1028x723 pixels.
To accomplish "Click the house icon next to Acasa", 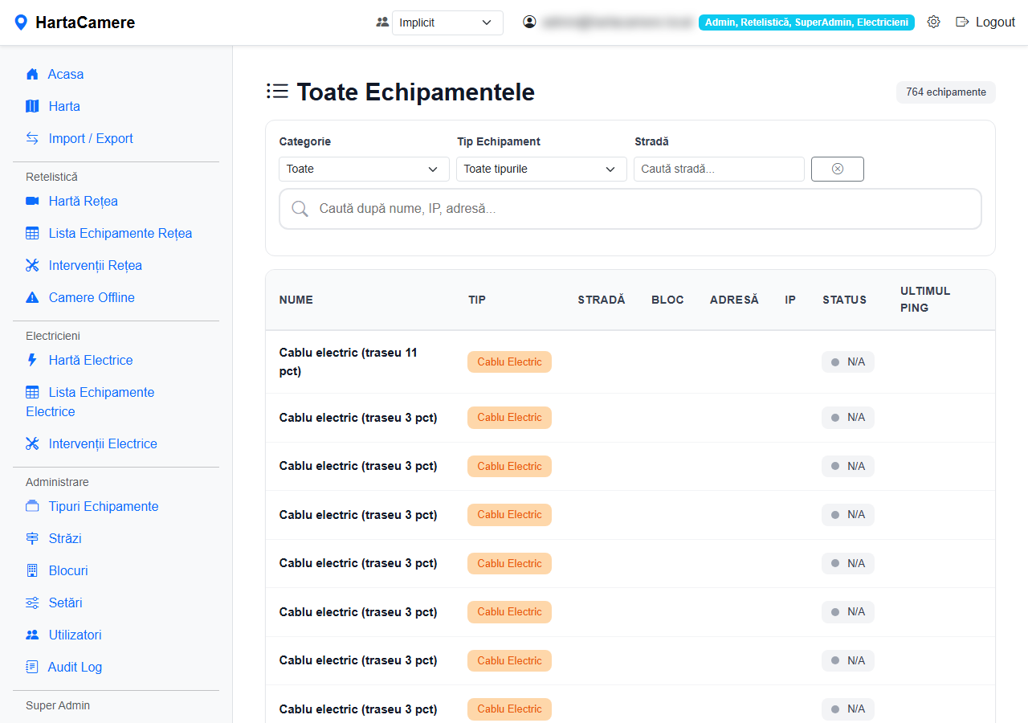I will tap(32, 74).
